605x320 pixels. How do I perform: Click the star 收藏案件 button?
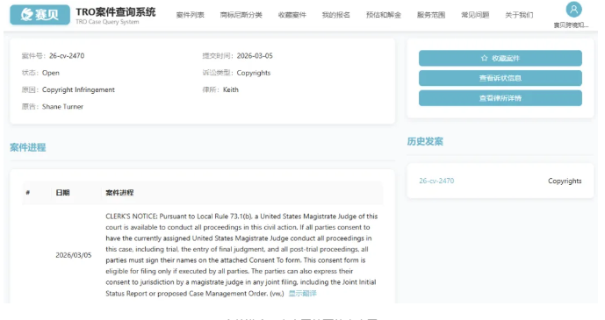click(x=500, y=58)
